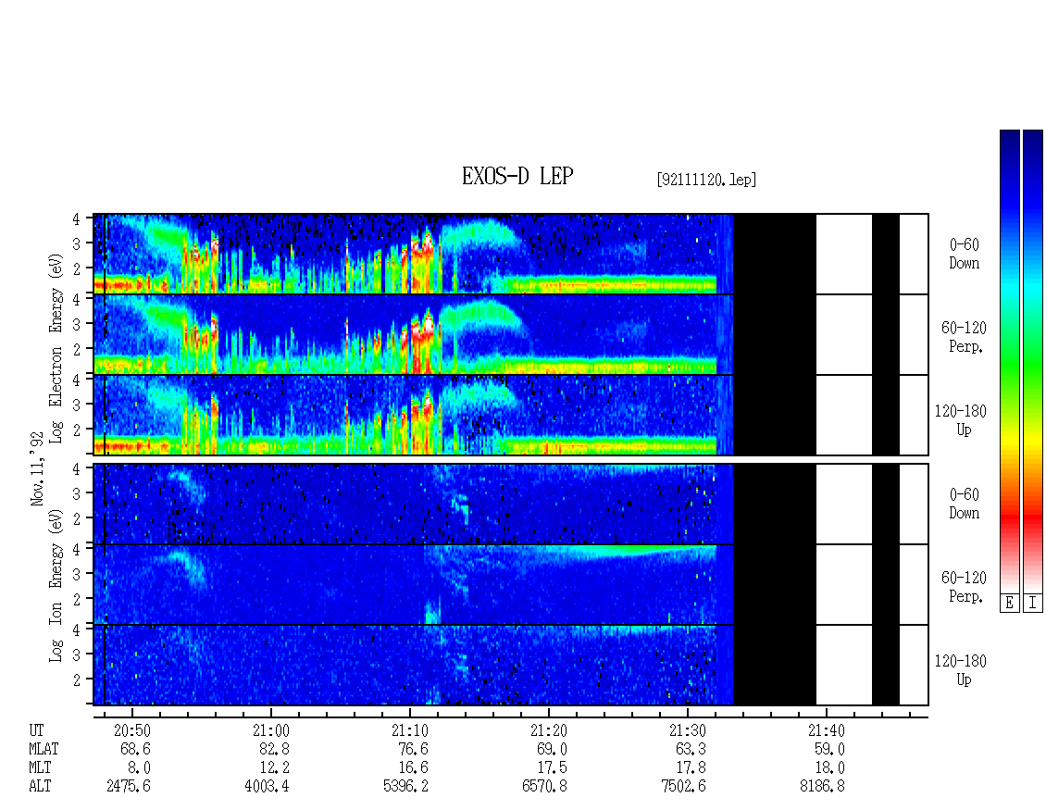Open the ion 60-120 Perp. spectrogram panel
Screen dimensions: 1046x810
click(511, 584)
